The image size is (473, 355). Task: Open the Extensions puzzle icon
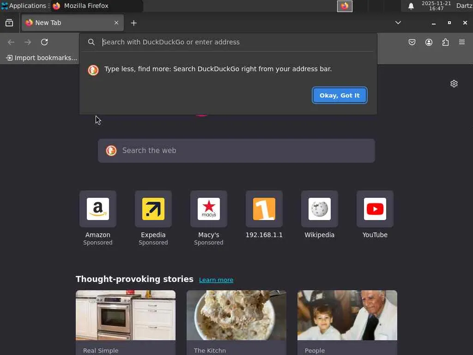[445, 42]
